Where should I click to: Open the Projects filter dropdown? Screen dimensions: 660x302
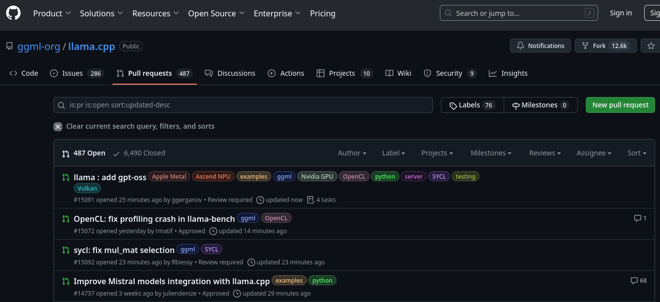(437, 153)
